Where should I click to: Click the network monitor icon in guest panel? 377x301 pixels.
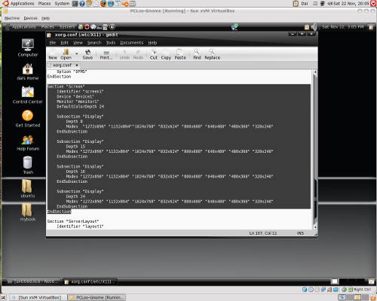click(x=234, y=27)
